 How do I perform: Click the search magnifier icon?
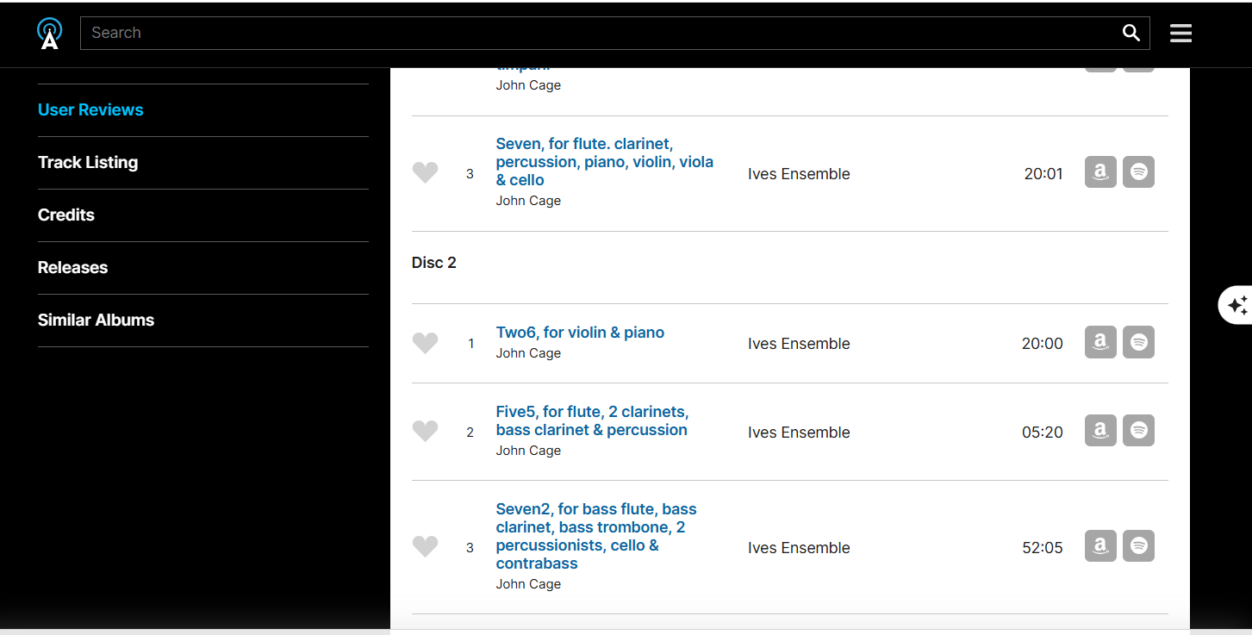(1131, 33)
